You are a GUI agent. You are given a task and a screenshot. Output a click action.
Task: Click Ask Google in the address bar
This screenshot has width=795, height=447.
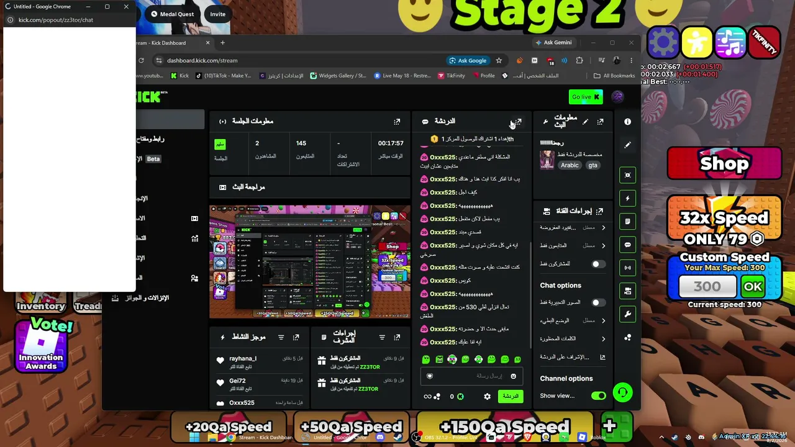click(x=468, y=61)
